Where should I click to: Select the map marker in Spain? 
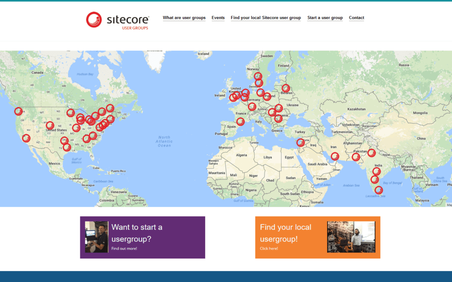[x=240, y=121]
